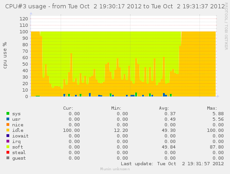Click the Munin unknown footer text
The width and height of the screenshot is (230, 174).
tap(115, 169)
